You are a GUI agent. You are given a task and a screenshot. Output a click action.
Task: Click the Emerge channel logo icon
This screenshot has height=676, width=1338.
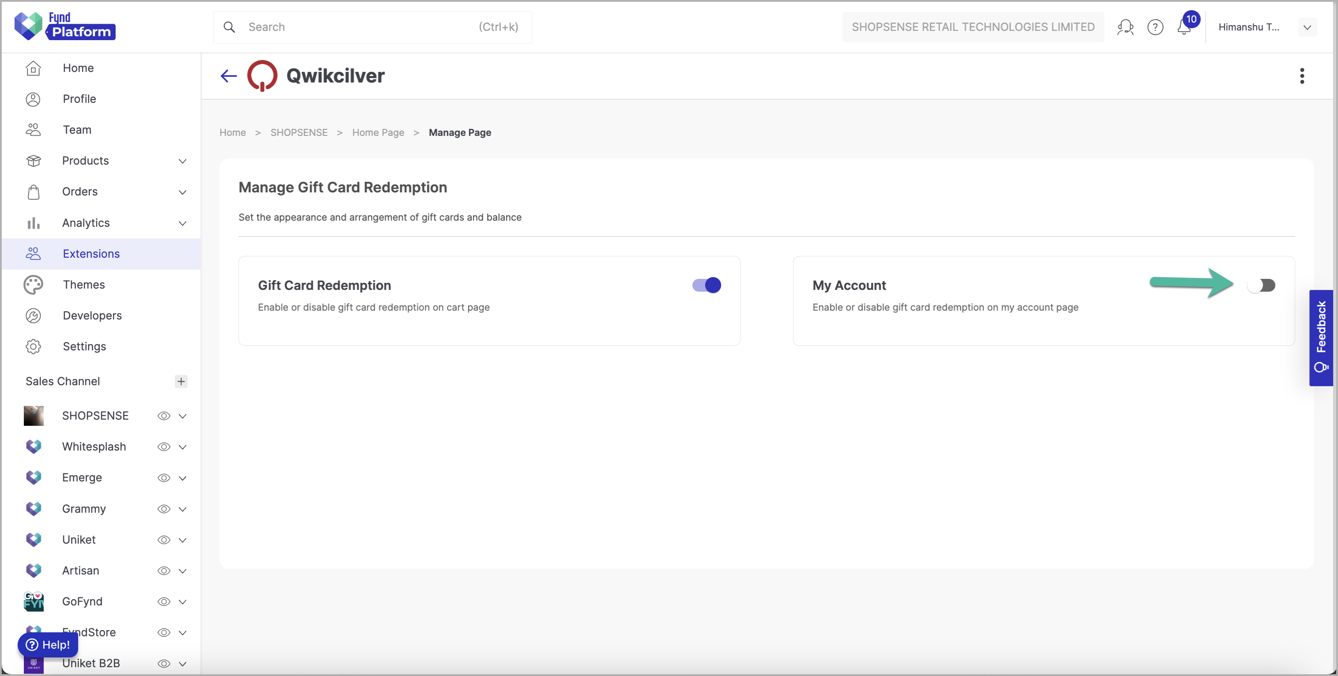pyautogui.click(x=33, y=478)
